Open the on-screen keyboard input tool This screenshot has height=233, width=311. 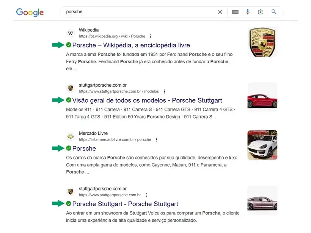235,12
